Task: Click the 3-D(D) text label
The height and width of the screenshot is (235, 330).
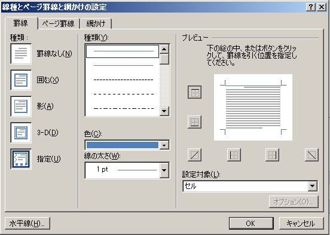Action: pyautogui.click(x=47, y=133)
